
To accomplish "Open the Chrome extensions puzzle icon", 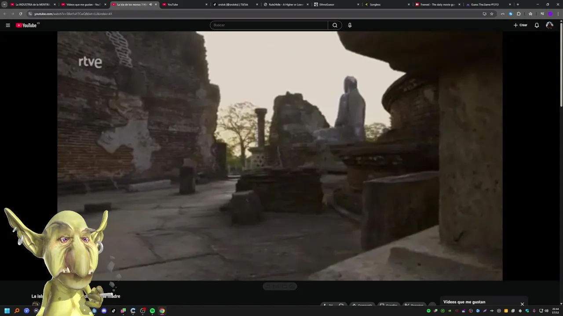I will (519, 14).
